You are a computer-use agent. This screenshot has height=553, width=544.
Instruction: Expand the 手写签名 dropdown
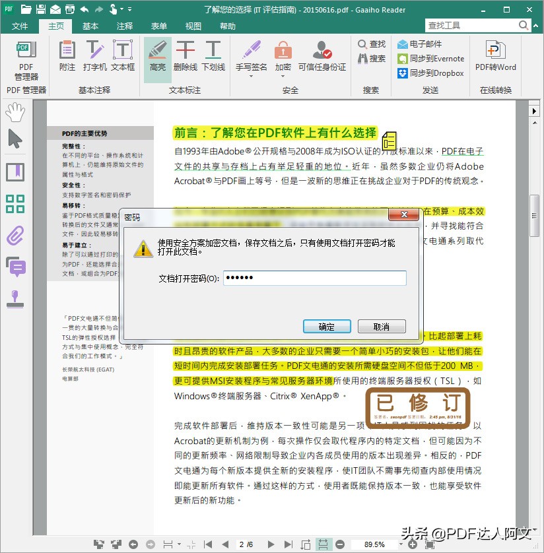click(251, 76)
